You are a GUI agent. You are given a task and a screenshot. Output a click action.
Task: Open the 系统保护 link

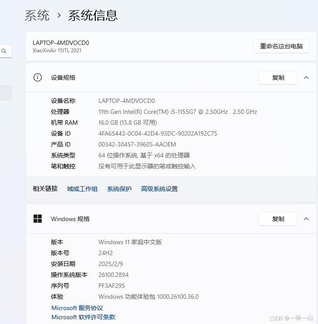coord(119,189)
